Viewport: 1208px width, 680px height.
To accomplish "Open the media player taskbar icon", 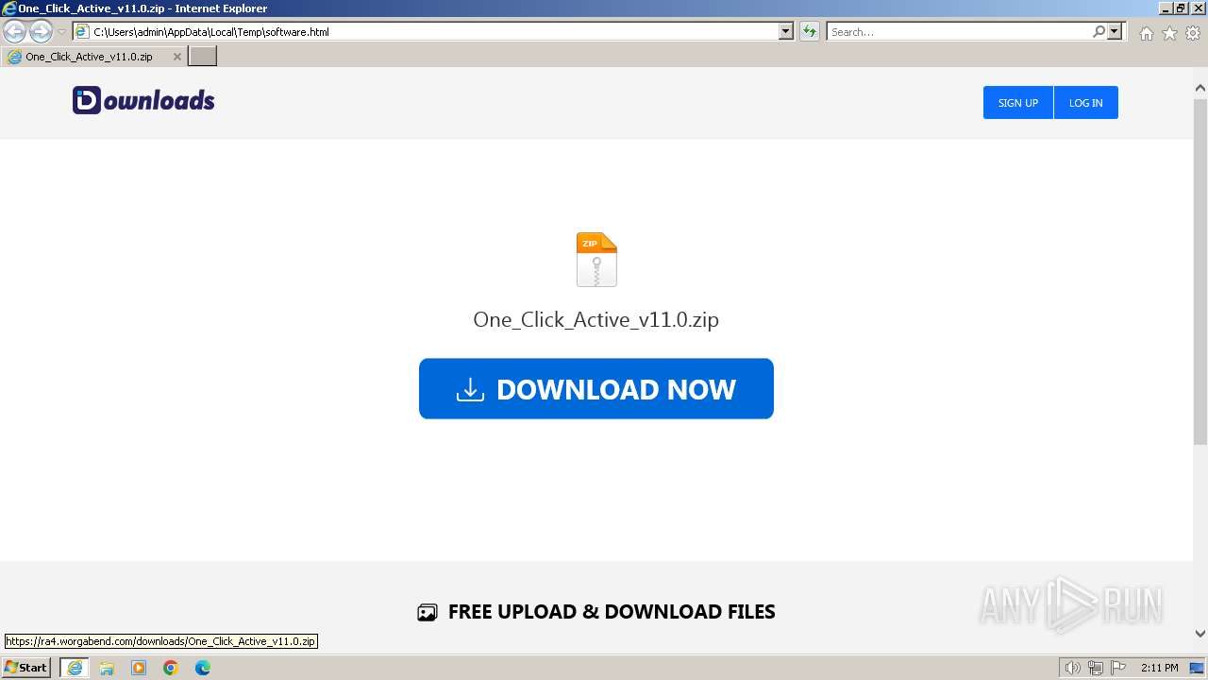I will coord(139,668).
